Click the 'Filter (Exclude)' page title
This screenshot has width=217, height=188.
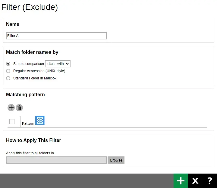click(x=30, y=7)
